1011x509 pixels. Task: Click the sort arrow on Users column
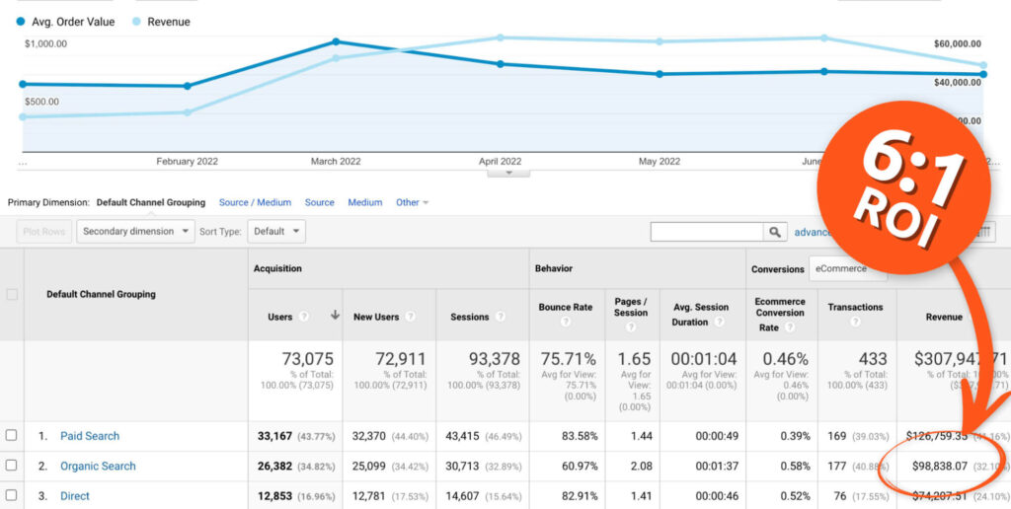click(x=335, y=315)
